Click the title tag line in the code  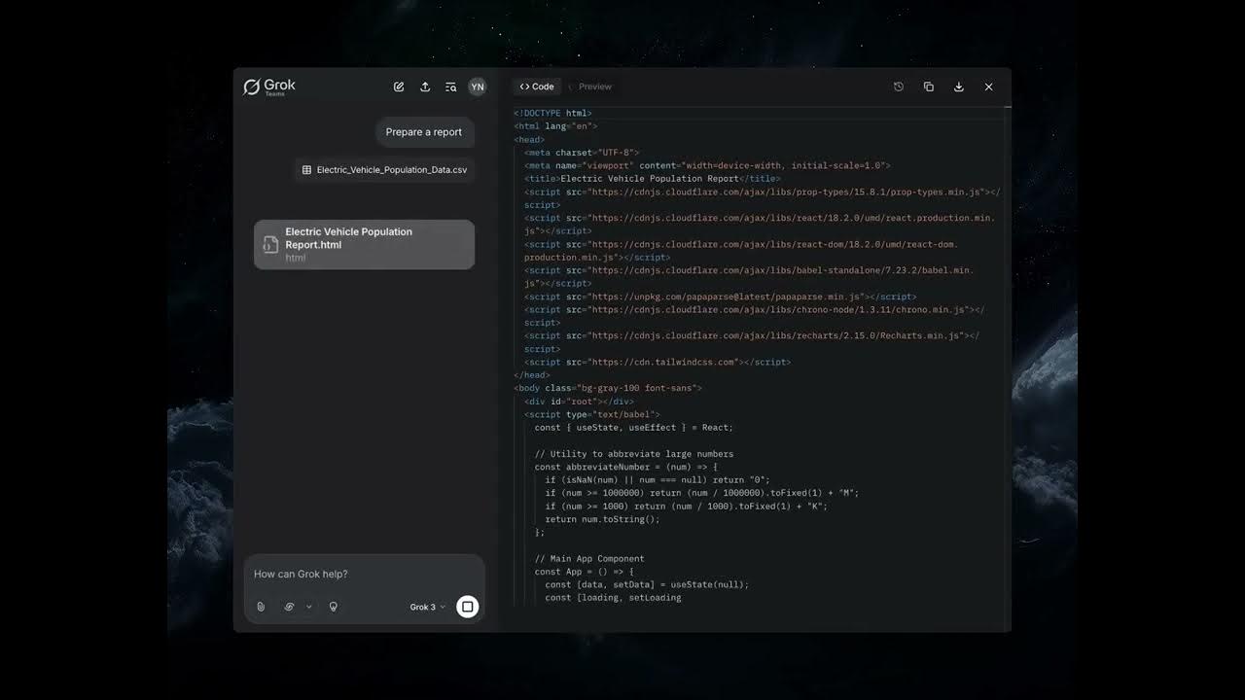click(652, 179)
